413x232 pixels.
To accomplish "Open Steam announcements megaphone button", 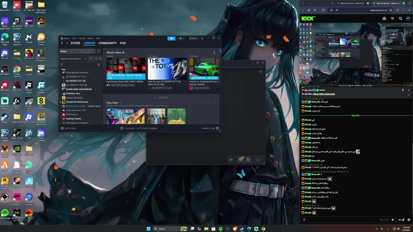I will [x=171, y=38].
